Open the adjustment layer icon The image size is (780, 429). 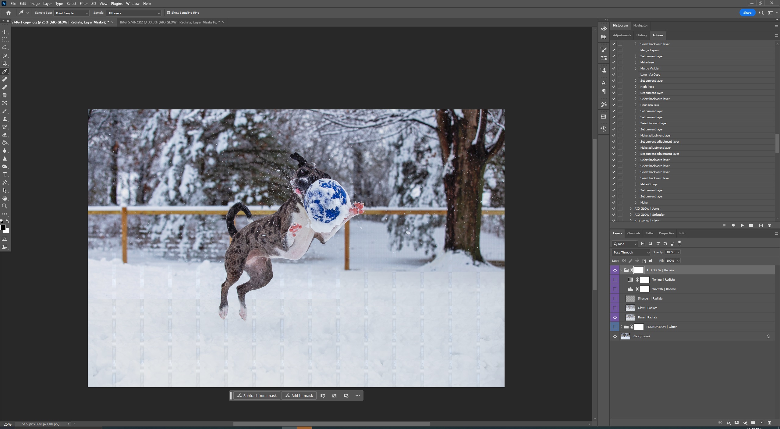pyautogui.click(x=745, y=423)
